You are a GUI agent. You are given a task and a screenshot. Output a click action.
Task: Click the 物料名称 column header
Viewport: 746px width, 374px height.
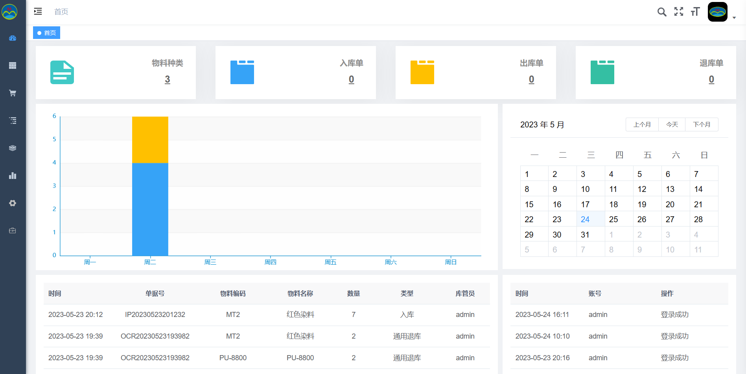click(x=300, y=293)
